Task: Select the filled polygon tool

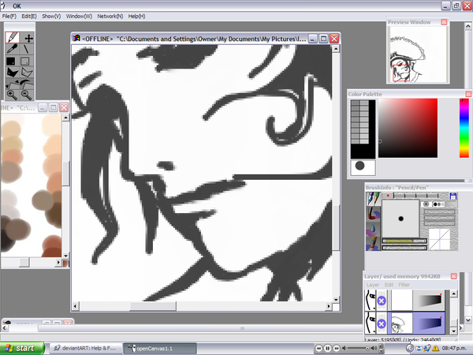Action: [13, 73]
